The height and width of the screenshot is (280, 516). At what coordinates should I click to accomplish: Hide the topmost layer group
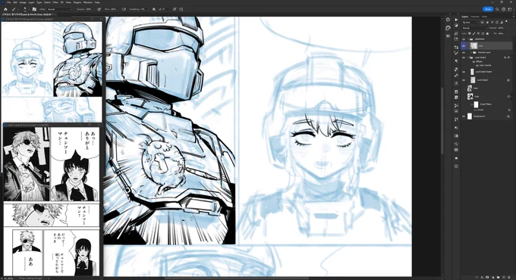[464, 39]
